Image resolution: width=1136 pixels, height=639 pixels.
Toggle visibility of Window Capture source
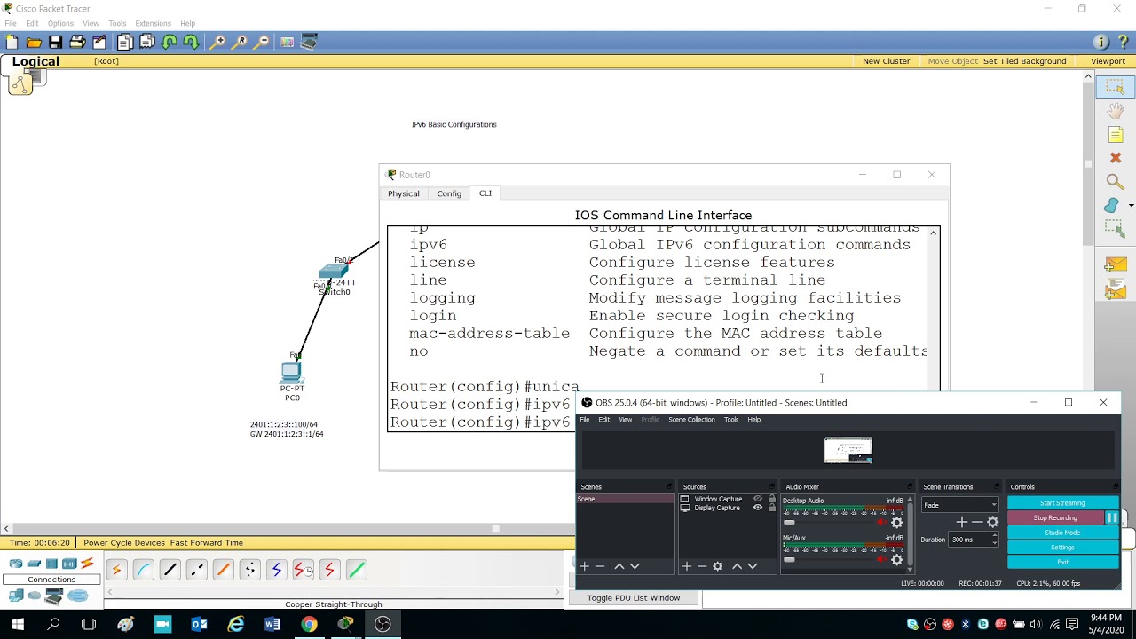coord(758,499)
